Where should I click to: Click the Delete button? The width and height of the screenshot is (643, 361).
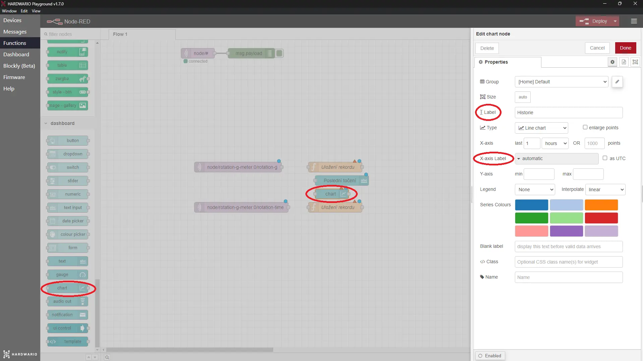click(x=487, y=48)
